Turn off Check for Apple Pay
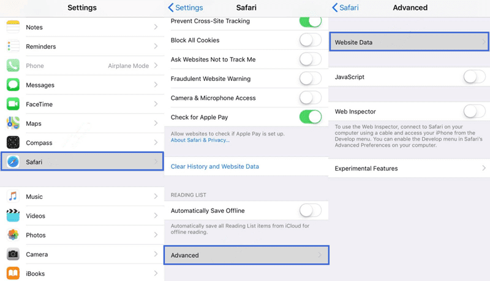The image size is (490, 281). [x=311, y=117]
